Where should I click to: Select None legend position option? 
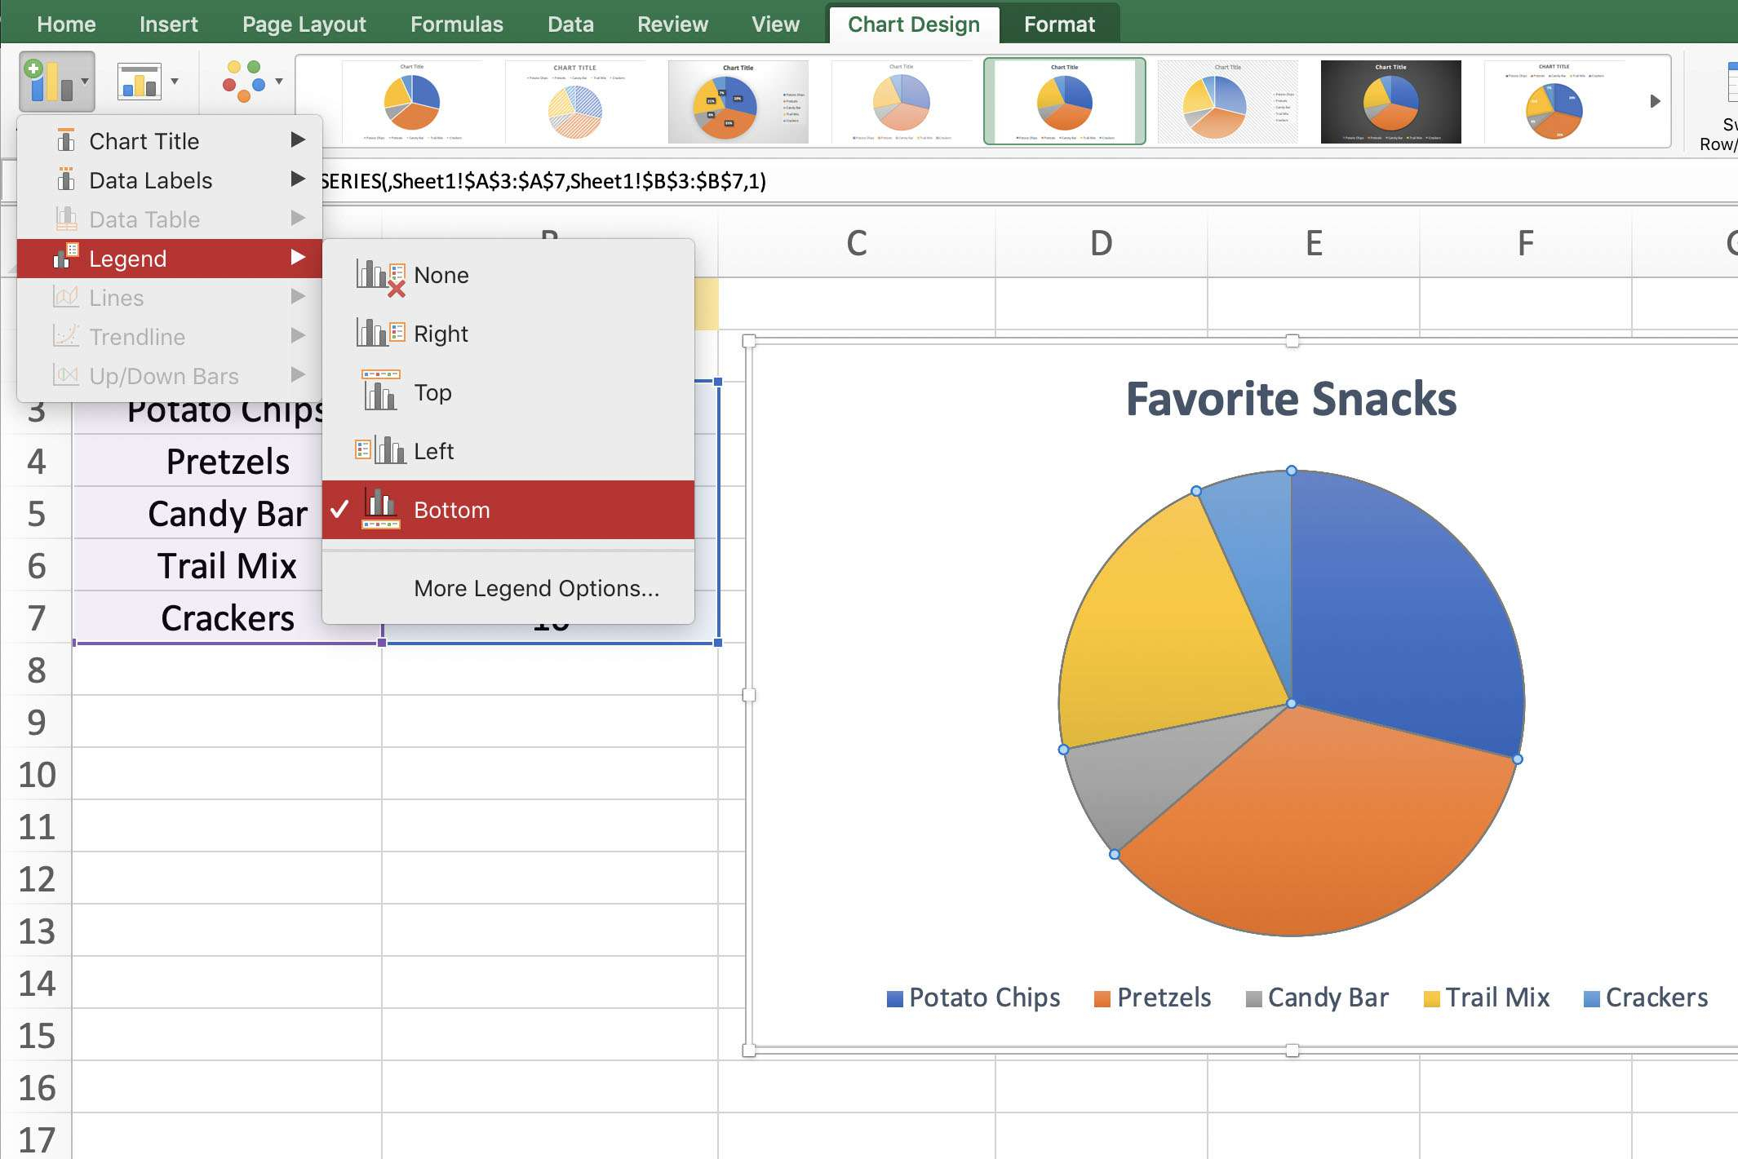tap(441, 274)
